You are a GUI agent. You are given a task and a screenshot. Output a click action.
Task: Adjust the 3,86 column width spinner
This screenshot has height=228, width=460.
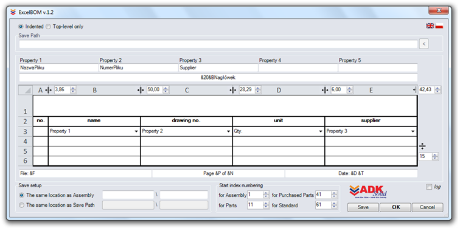[74, 90]
